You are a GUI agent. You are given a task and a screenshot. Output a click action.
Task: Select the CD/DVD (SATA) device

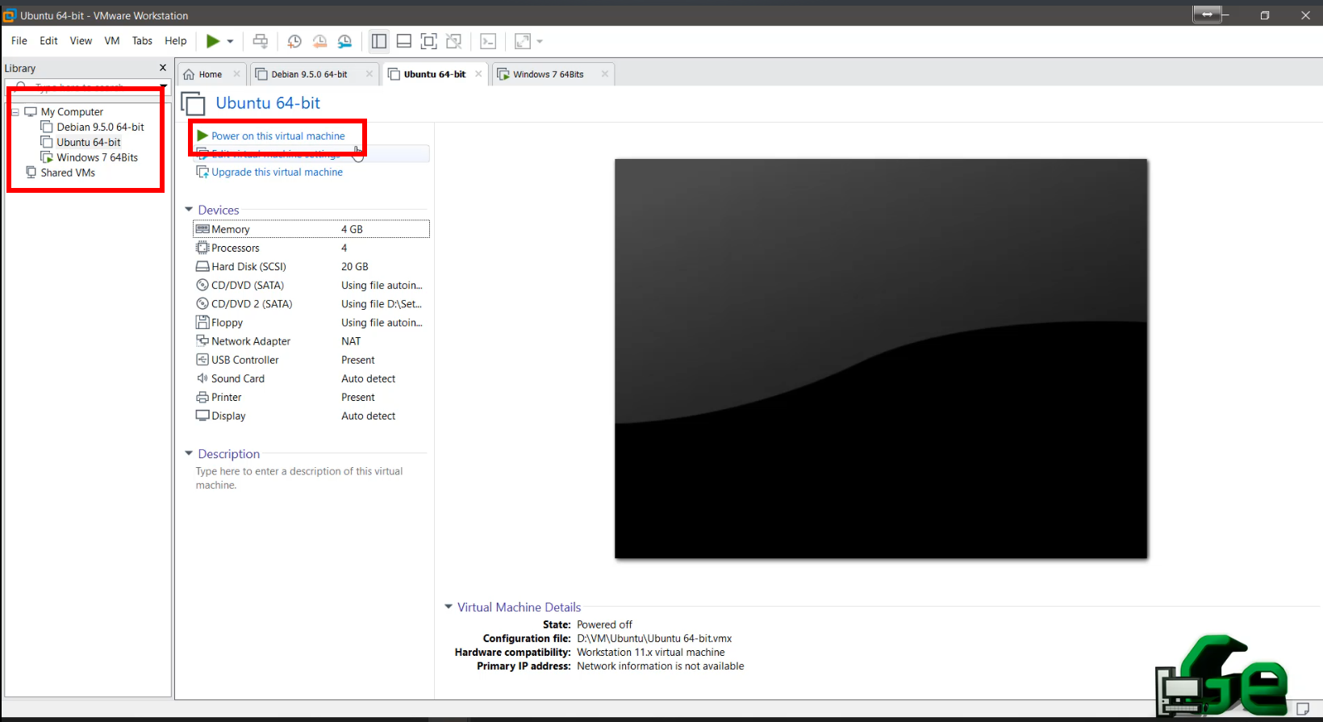311,286
